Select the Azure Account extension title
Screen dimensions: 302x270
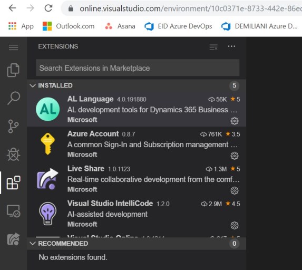tap(93, 134)
